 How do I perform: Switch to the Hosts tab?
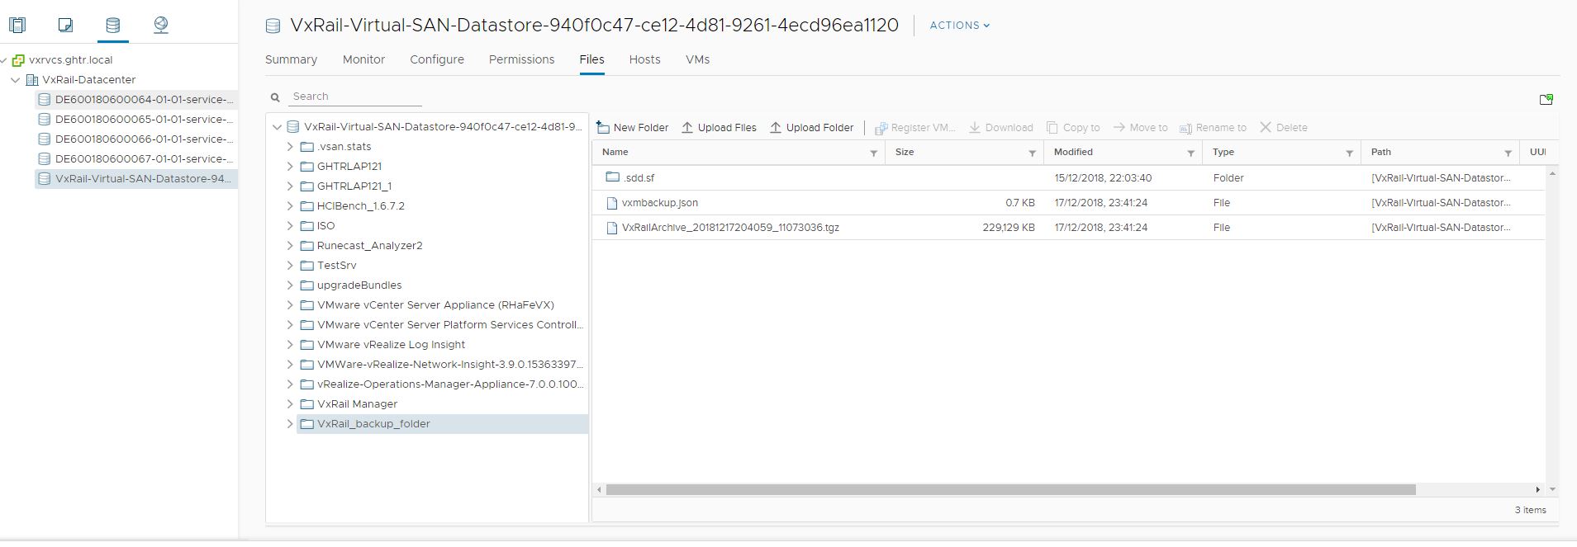tap(644, 59)
